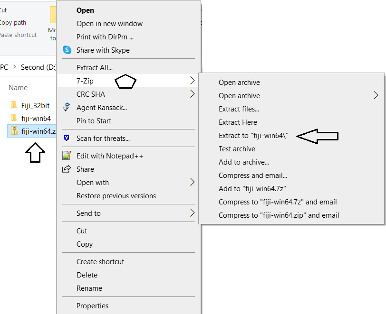Select the fiji-win64.zip file name
This screenshot has height=314, width=386.
[x=39, y=131]
